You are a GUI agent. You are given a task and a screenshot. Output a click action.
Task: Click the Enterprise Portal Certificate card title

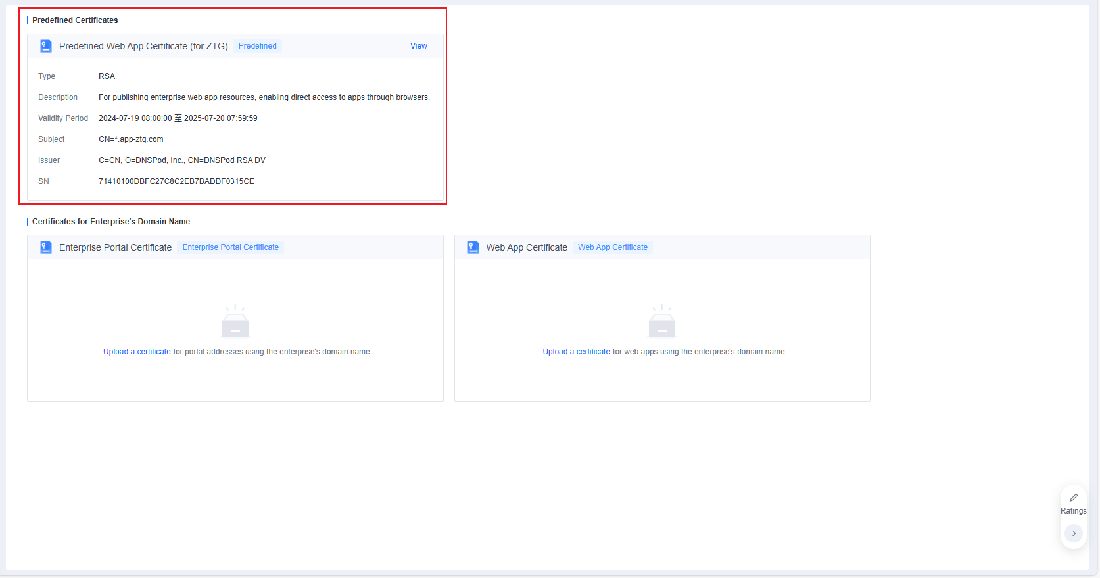[x=116, y=247]
